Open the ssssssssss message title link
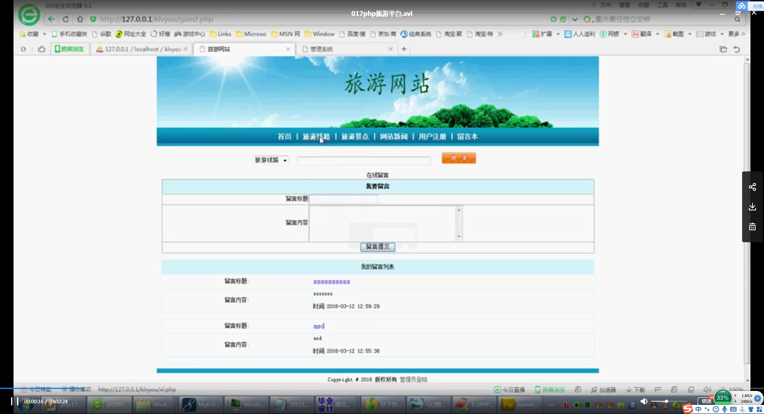Image resolution: width=764 pixels, height=414 pixels. 331,282
